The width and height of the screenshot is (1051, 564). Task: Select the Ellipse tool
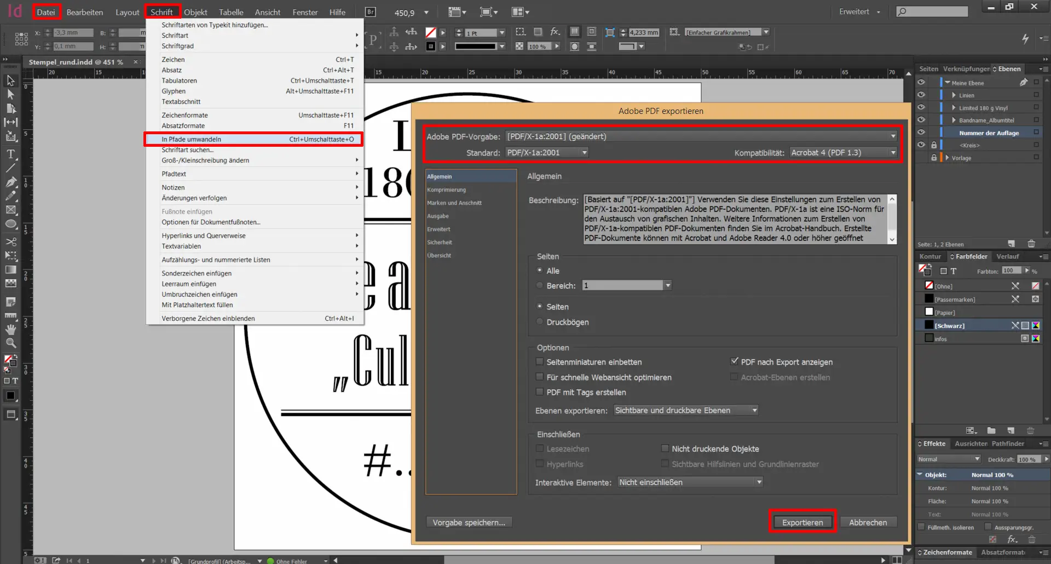pos(10,224)
